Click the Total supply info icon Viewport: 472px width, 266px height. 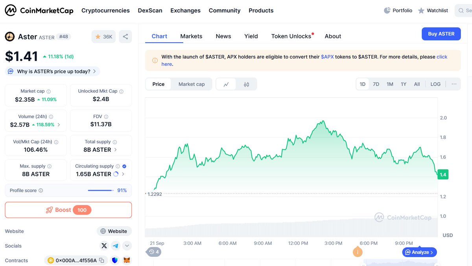click(114, 142)
